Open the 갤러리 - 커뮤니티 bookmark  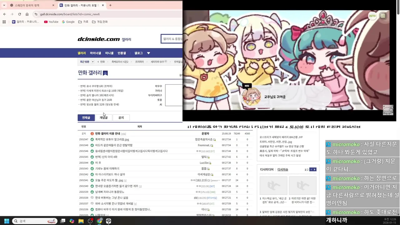(26, 22)
